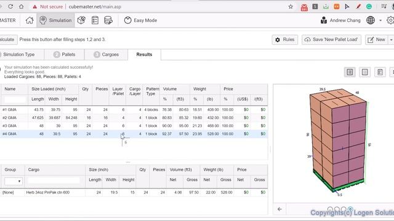
Task: Show the first pallet indicator dot
Action: [330, 209]
